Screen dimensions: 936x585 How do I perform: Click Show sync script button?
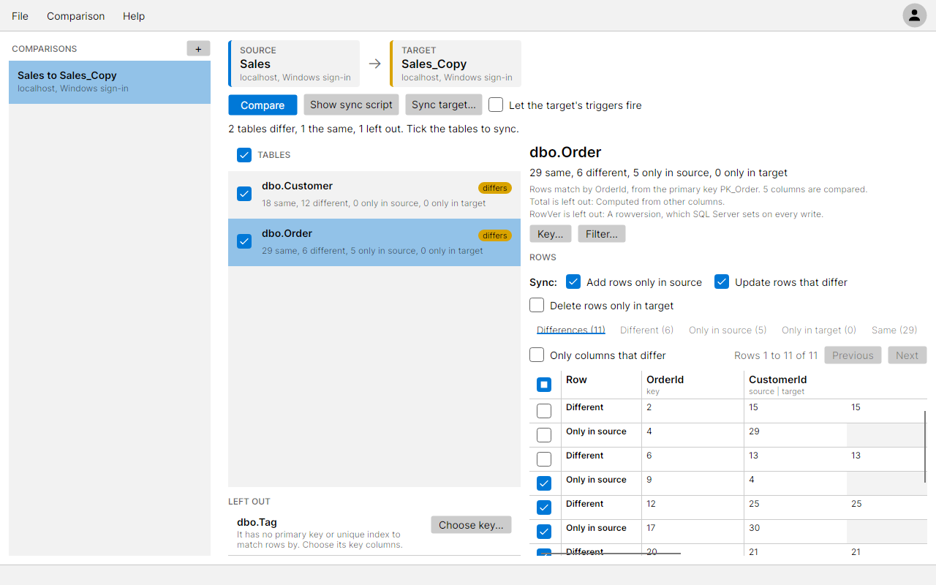point(352,105)
